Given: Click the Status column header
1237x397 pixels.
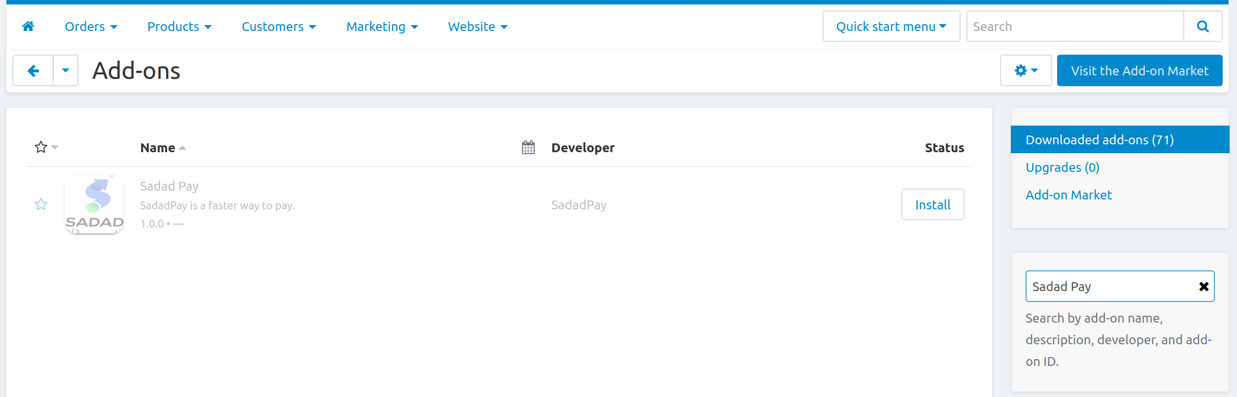Looking at the screenshot, I should 944,148.
